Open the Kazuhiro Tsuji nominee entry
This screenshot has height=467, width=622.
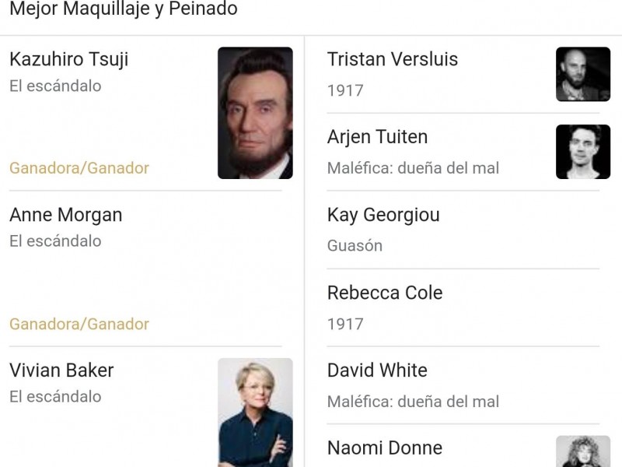point(69,59)
